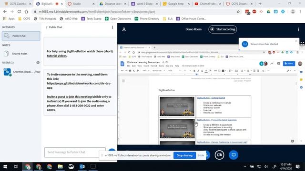Screen dimensions: 305x171
Task: Switch to Channel videos tab
Action: [x=208, y=4]
